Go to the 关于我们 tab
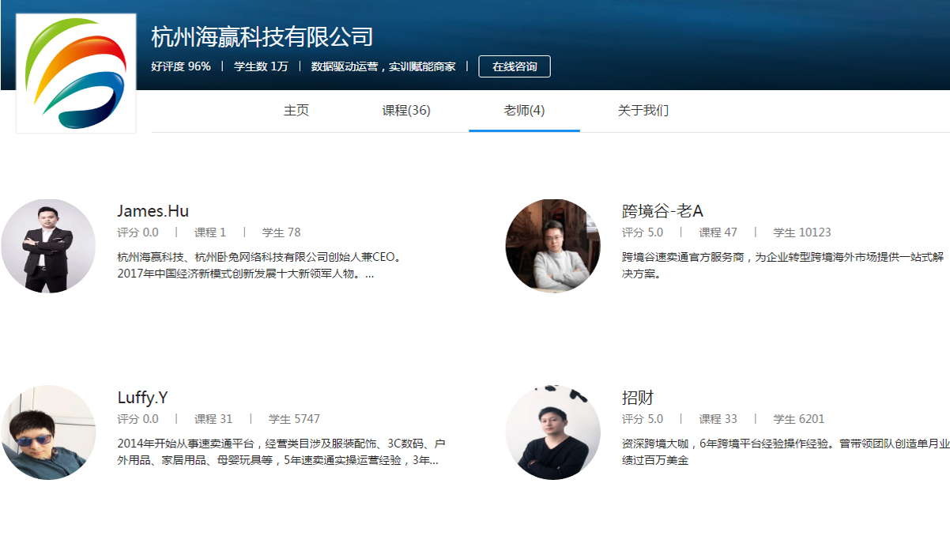 coord(643,111)
